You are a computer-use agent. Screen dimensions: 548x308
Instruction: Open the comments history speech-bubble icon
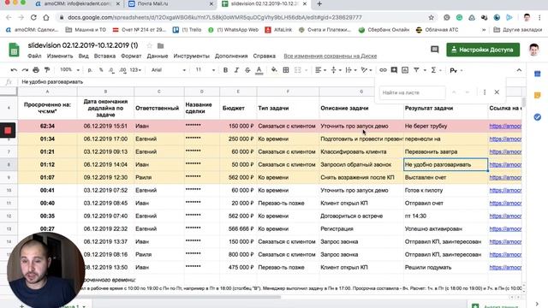434,50
